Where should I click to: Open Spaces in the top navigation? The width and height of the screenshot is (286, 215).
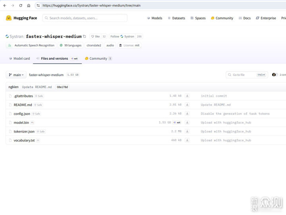point(198,18)
